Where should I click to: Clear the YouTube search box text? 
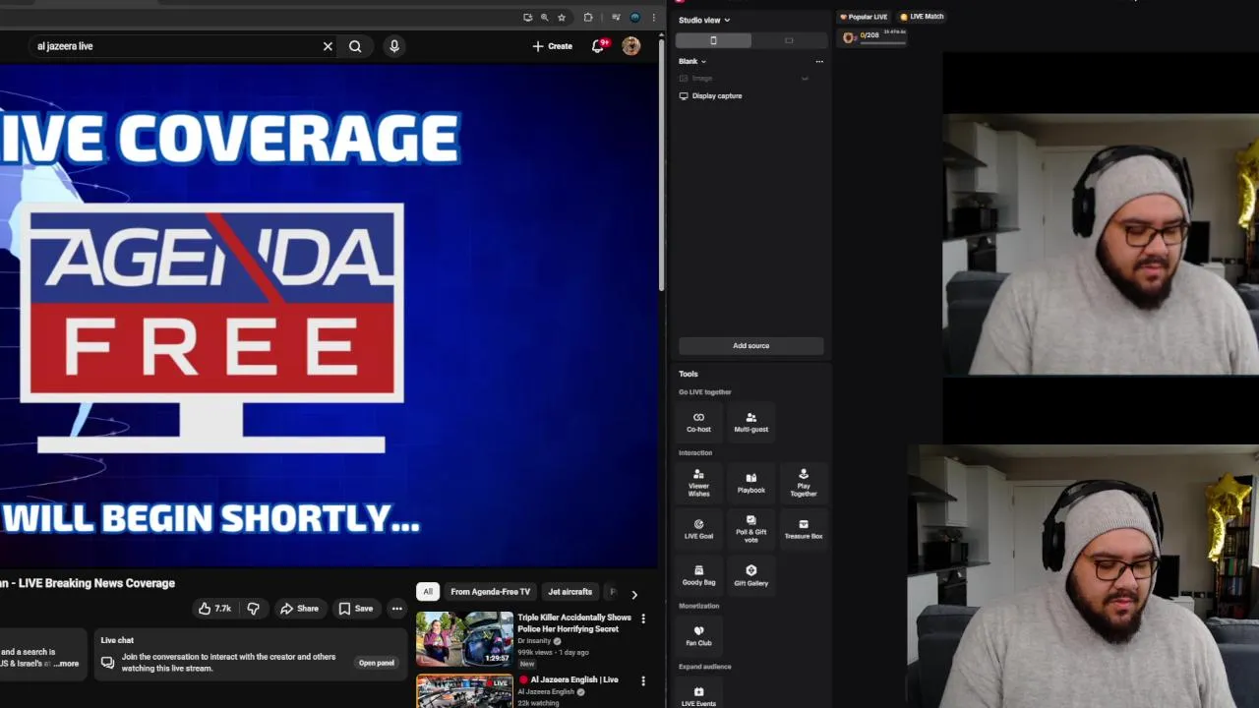[328, 46]
